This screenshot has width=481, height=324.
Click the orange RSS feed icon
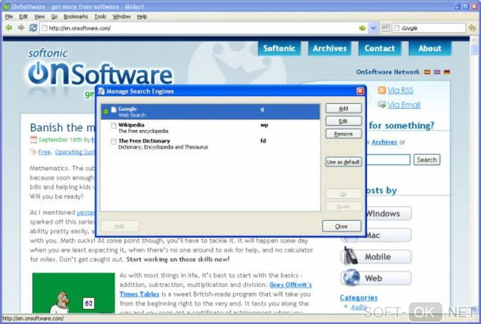[382, 90]
